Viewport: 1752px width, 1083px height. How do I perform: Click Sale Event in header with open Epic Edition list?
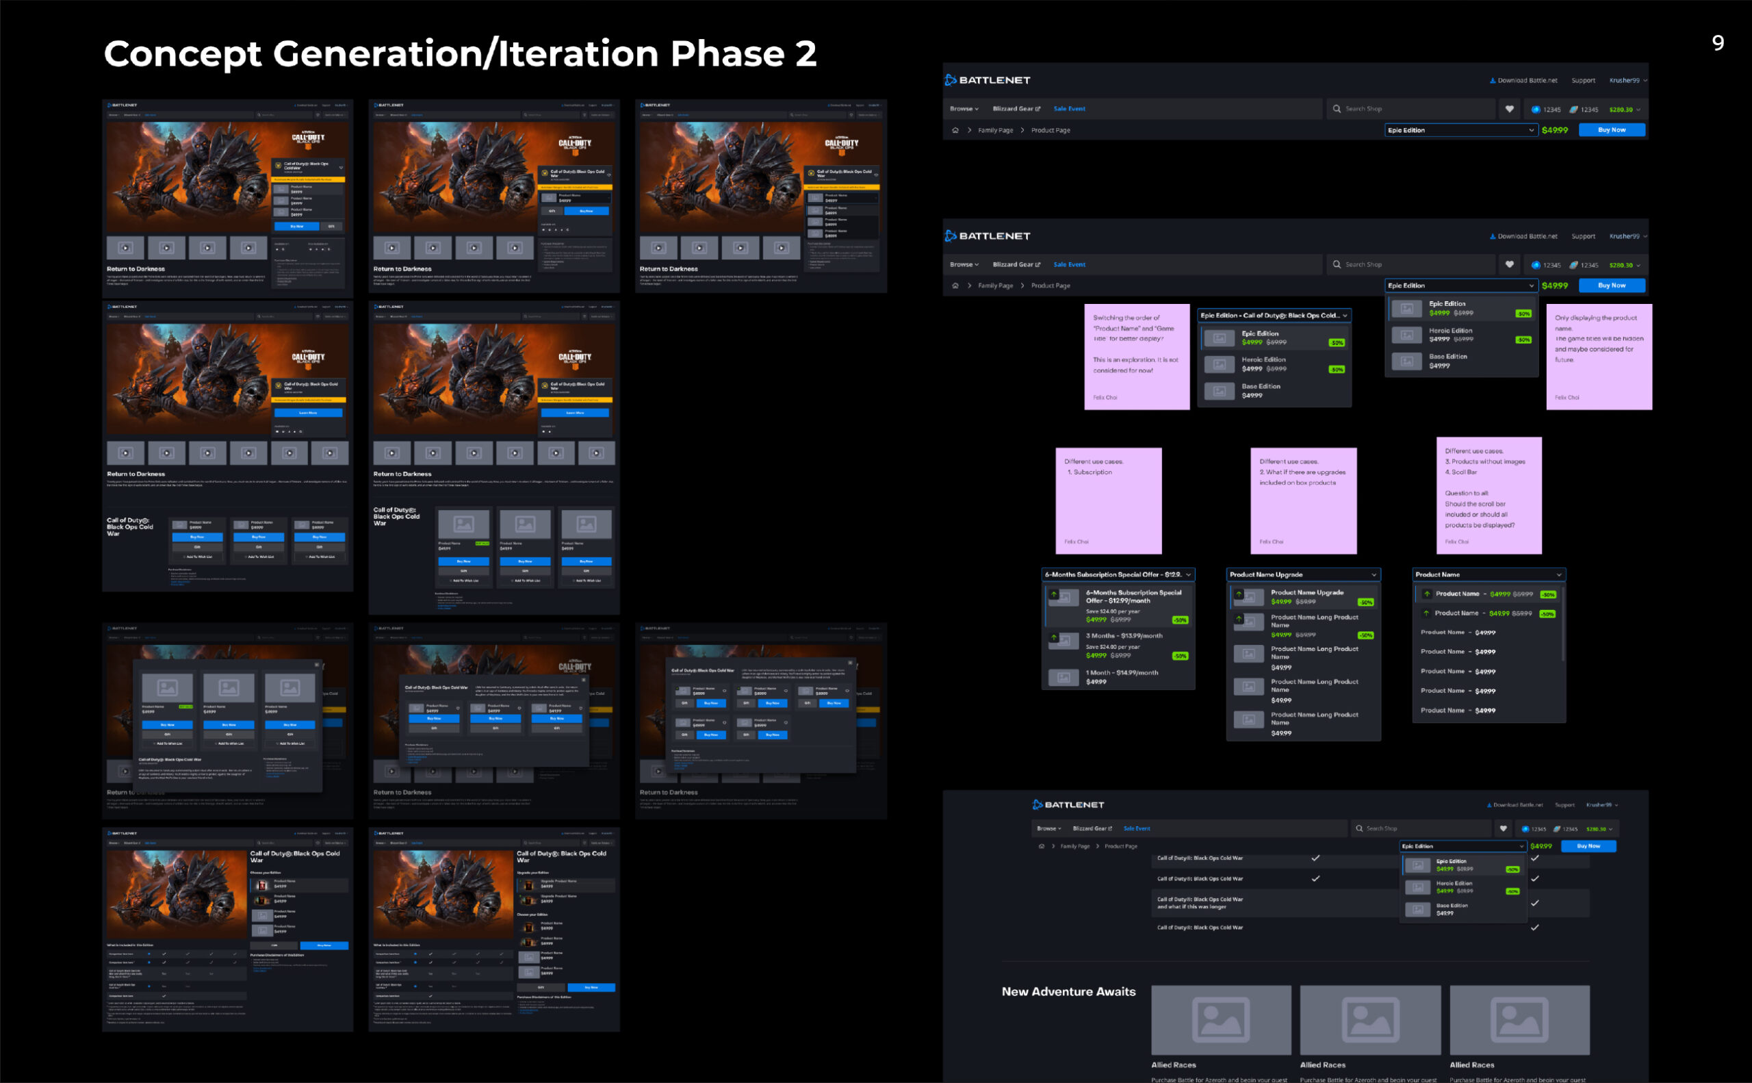1069,264
